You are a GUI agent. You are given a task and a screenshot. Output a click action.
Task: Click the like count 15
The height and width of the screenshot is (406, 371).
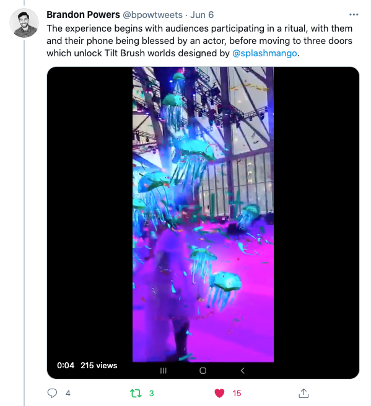237,394
